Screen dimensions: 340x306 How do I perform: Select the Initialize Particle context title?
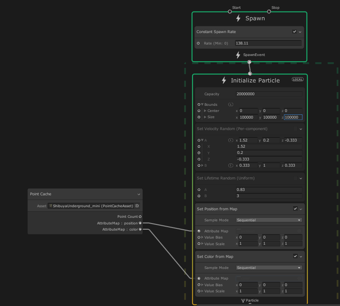click(255, 81)
